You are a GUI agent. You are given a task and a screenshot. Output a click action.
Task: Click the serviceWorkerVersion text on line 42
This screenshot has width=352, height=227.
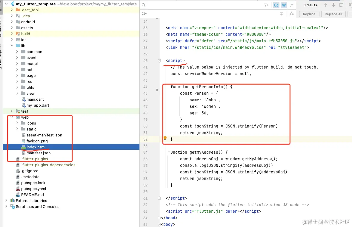click(209, 74)
